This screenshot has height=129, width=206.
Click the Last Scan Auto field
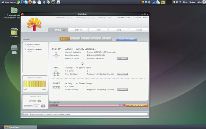tap(37, 106)
